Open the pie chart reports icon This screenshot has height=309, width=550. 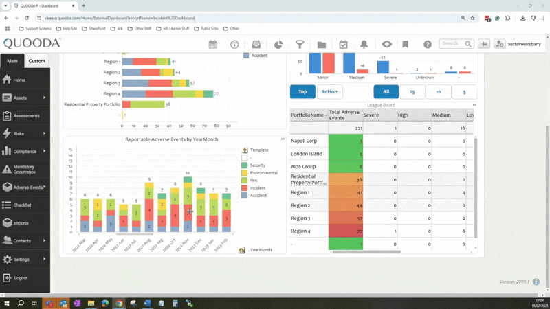(x=278, y=44)
